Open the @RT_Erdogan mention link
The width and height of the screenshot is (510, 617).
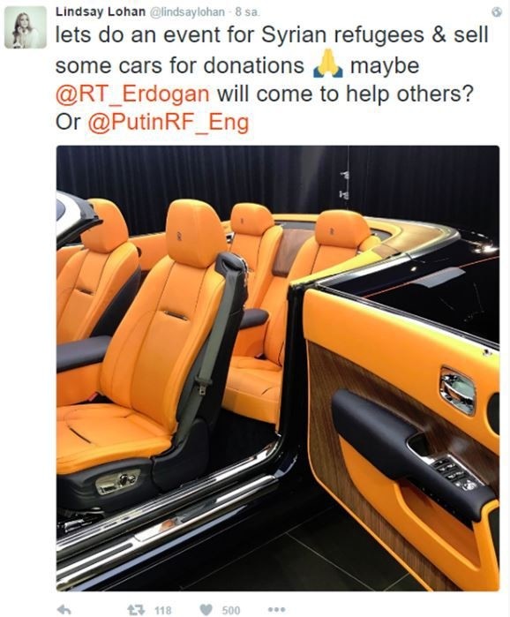132,94
